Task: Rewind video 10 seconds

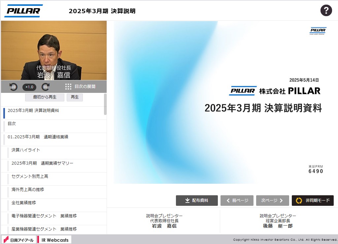Action: point(13,87)
